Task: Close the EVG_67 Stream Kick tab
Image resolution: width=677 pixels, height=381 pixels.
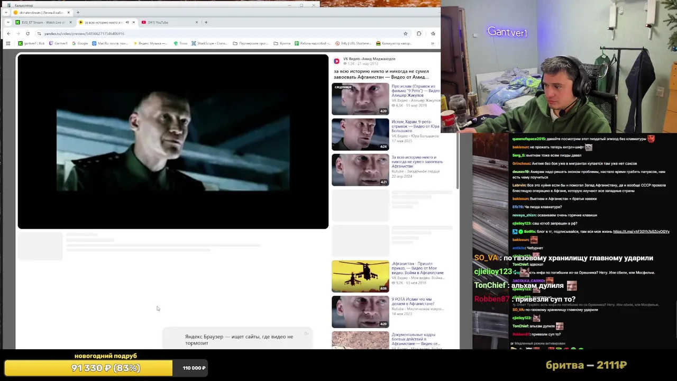Action: (x=70, y=22)
